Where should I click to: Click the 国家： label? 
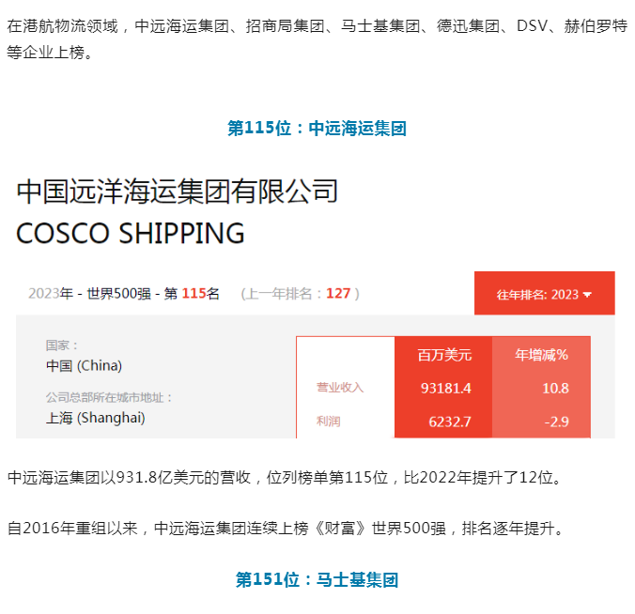tap(62, 345)
